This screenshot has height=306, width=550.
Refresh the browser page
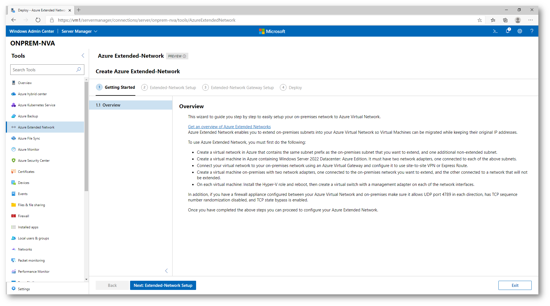38,20
